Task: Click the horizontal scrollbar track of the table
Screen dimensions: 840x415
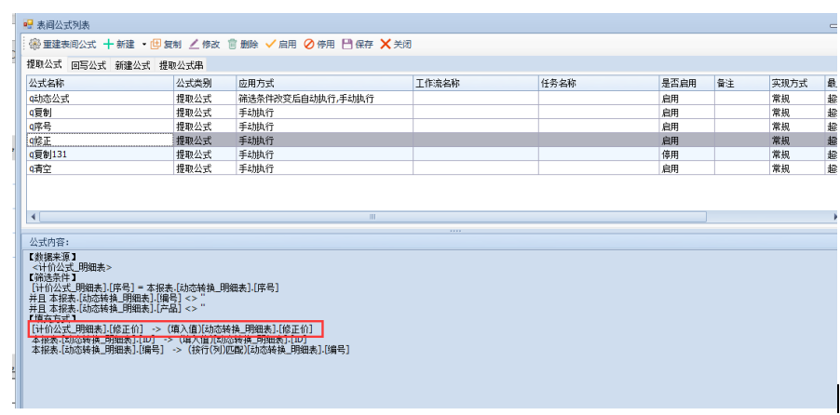Action: click(559, 217)
